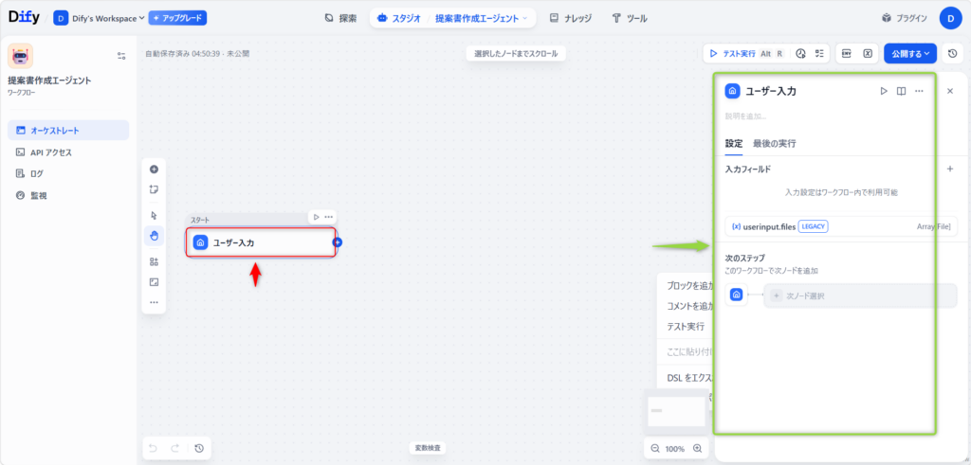Select テスト実行 in the context menu
The height and width of the screenshot is (465, 971).
(685, 327)
